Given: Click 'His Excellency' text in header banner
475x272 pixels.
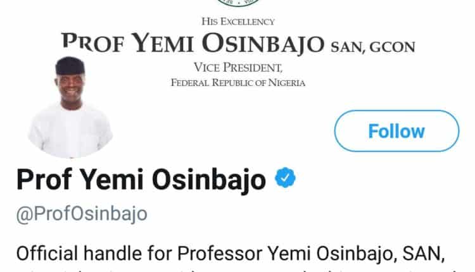Looking at the screenshot, I should point(238,22).
